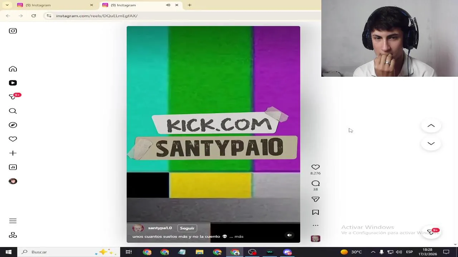Go back in the browser
The height and width of the screenshot is (257, 458).
(8, 16)
